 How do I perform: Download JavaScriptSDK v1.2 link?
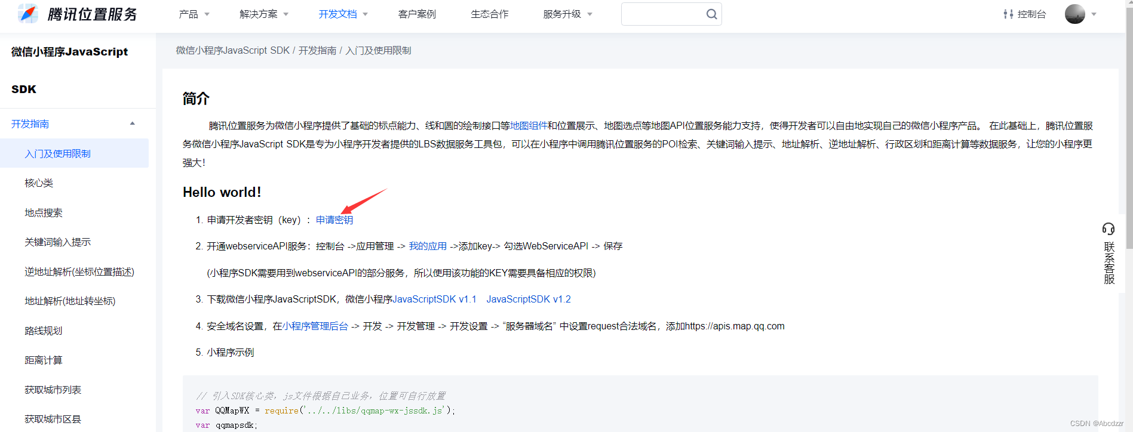pos(529,300)
